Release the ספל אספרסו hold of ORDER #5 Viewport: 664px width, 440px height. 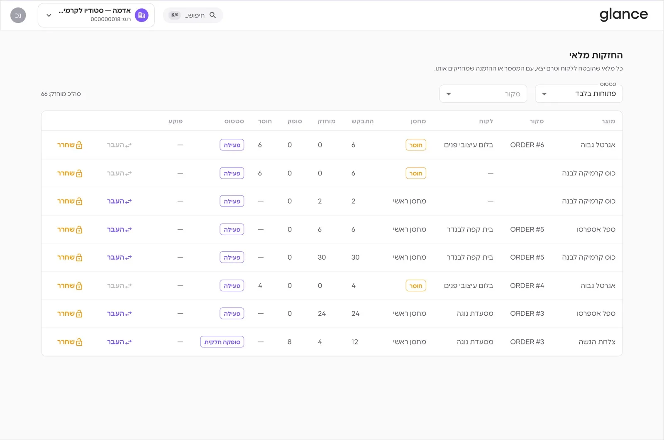[x=70, y=229]
